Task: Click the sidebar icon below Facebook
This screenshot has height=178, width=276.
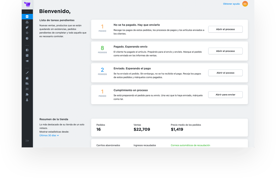Action: pyautogui.click(x=27, y=56)
